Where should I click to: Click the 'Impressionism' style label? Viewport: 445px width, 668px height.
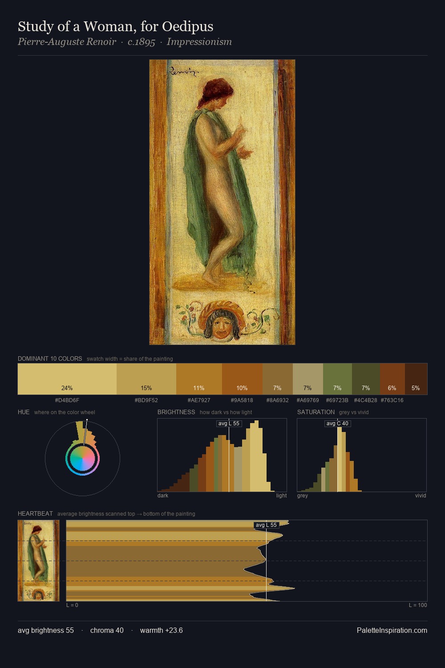199,42
